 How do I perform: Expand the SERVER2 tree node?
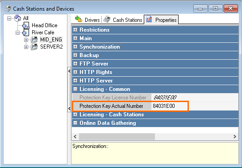[26, 47]
